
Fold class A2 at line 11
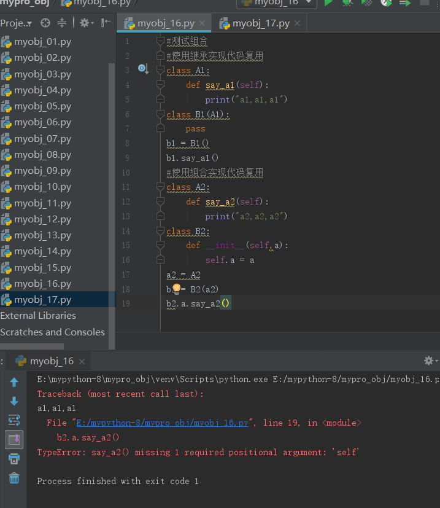pyautogui.click(x=160, y=187)
